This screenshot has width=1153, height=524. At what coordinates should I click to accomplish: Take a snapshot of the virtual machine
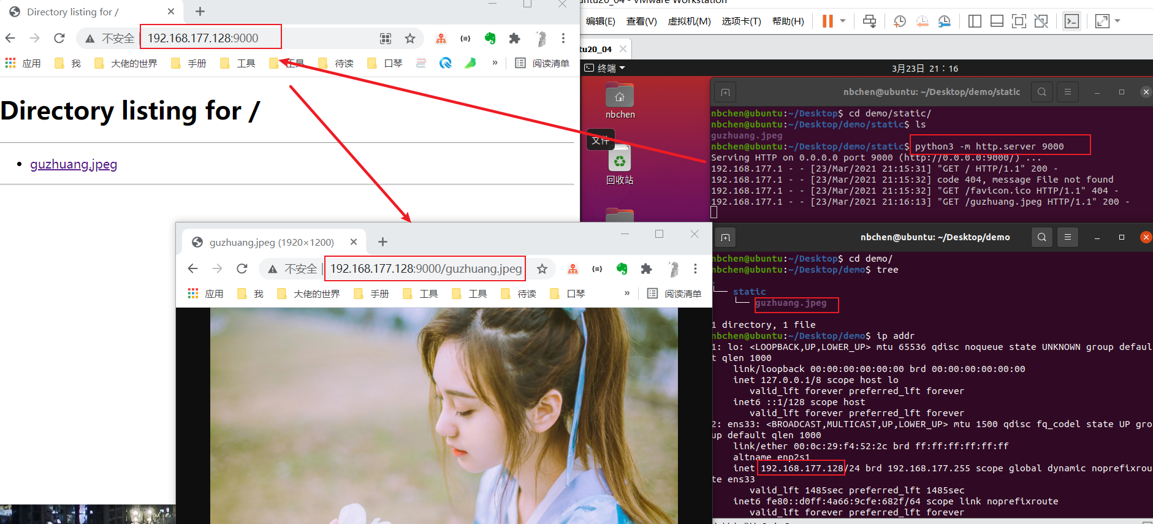pyautogui.click(x=900, y=21)
